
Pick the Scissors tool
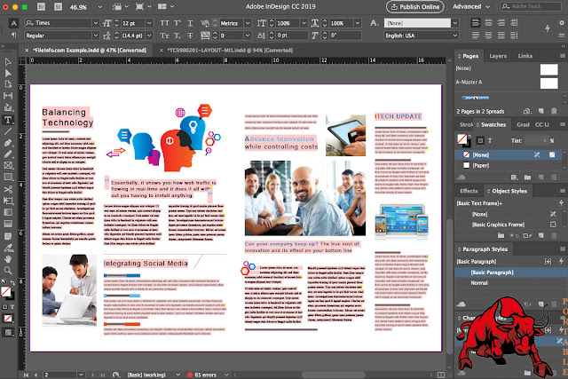point(8,189)
